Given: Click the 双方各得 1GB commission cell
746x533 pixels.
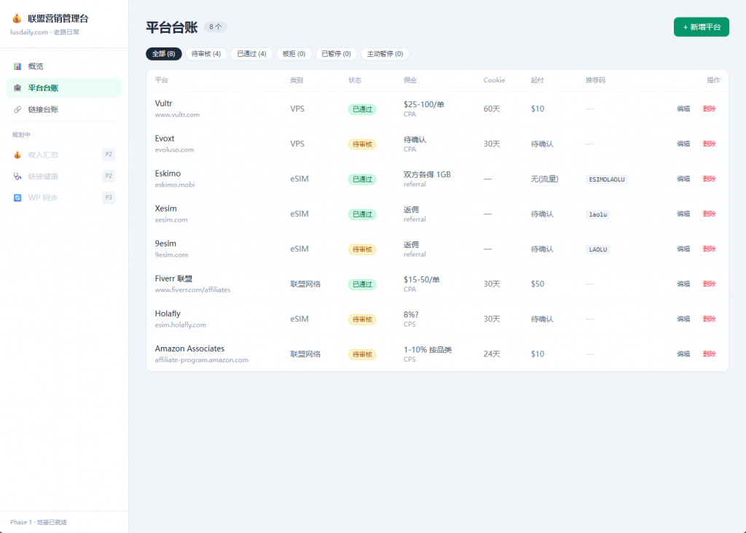Looking at the screenshot, I should click(427, 174).
